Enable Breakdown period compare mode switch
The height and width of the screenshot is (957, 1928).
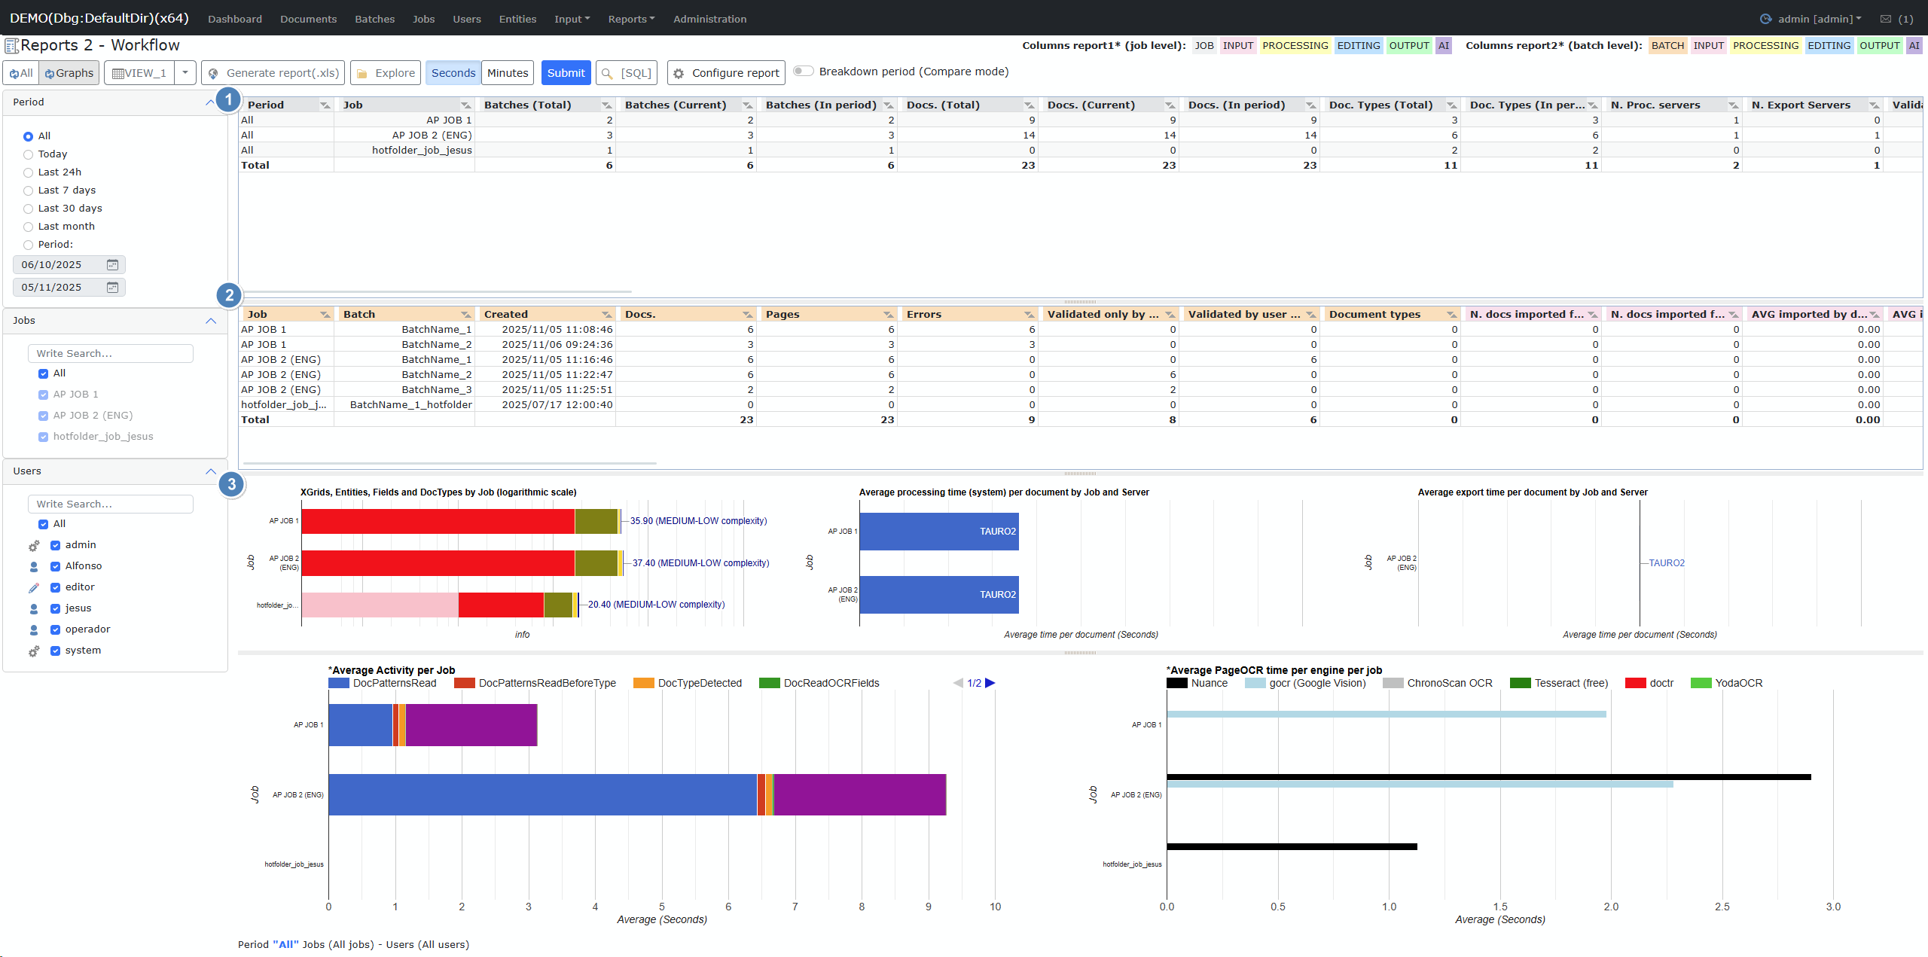pyautogui.click(x=804, y=72)
